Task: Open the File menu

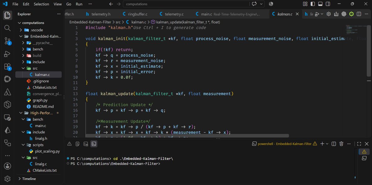Action: (x=15, y=4)
